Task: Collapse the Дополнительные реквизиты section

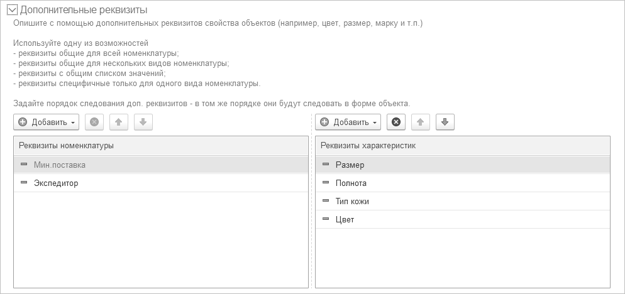Action: click(11, 10)
